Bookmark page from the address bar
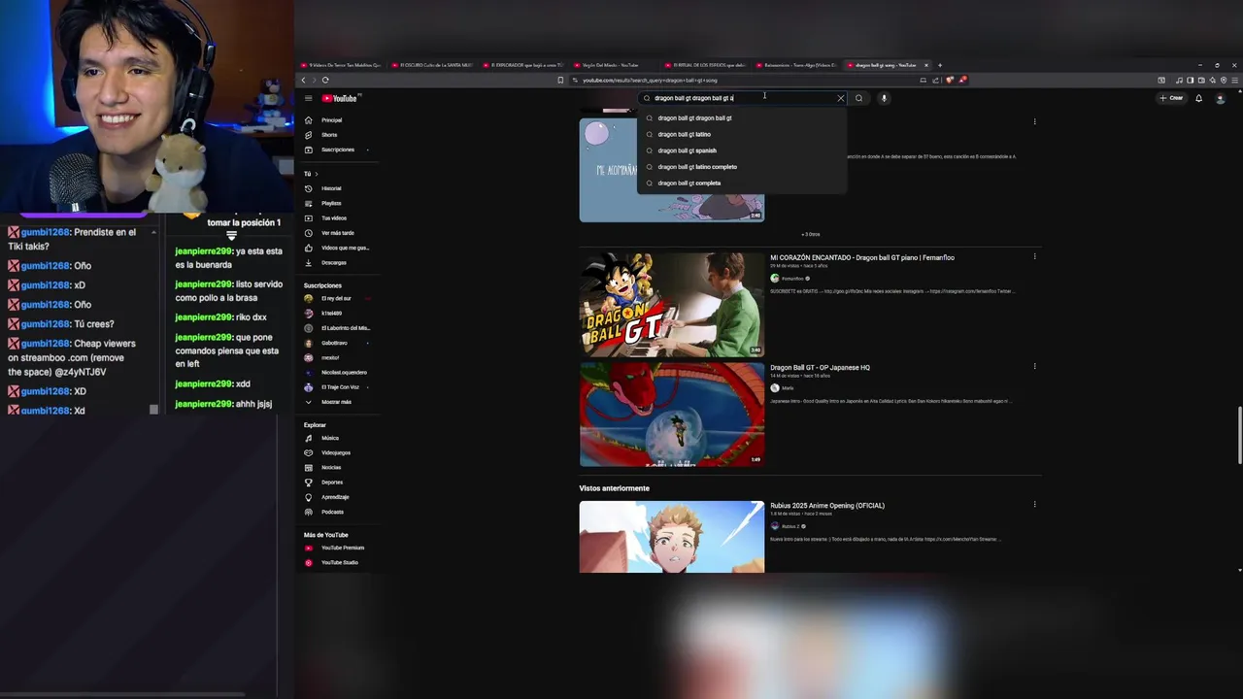This screenshot has height=699, width=1243. [560, 80]
